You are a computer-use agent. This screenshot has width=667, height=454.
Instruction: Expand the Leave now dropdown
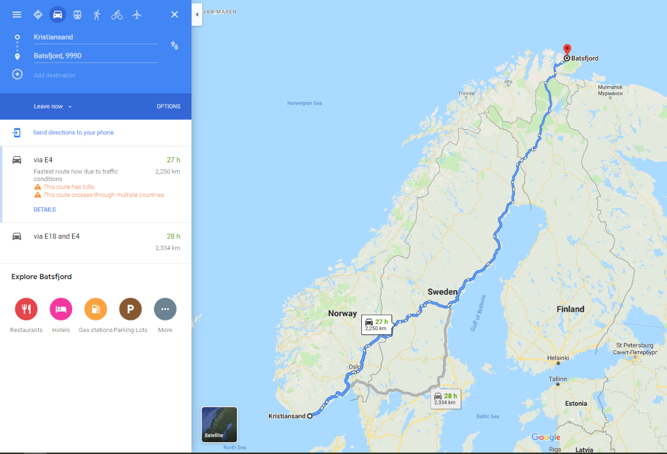coord(53,106)
